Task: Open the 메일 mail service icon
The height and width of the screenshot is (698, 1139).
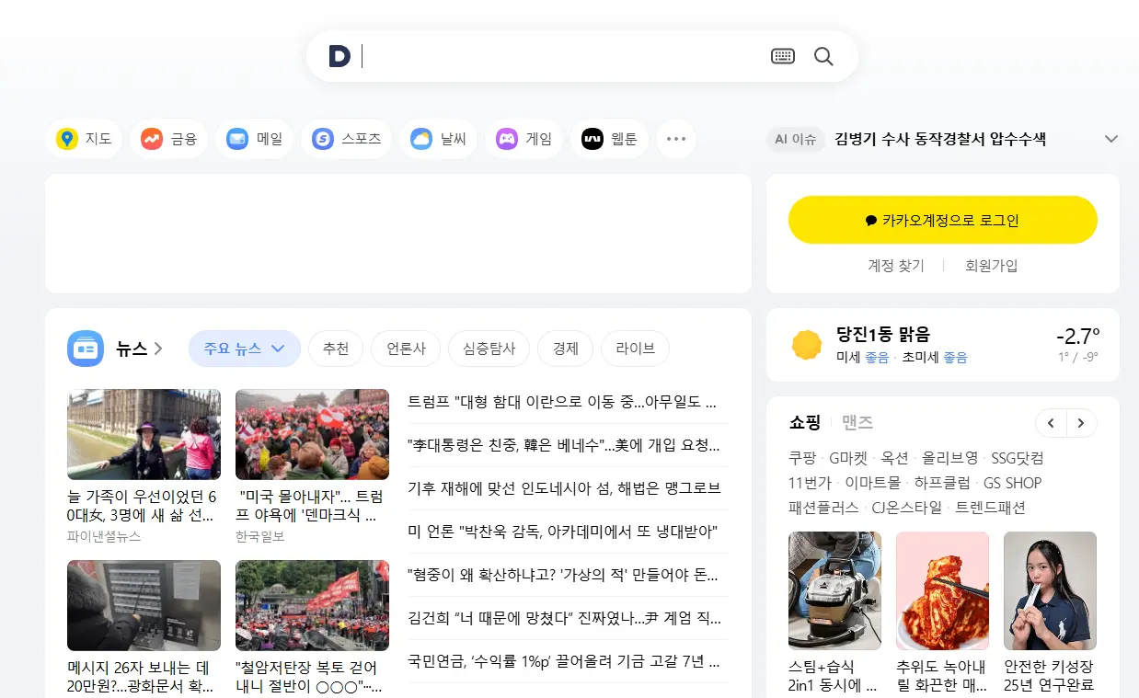Action: [235, 138]
